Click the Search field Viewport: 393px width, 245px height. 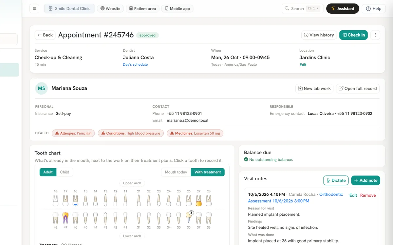[303, 8]
